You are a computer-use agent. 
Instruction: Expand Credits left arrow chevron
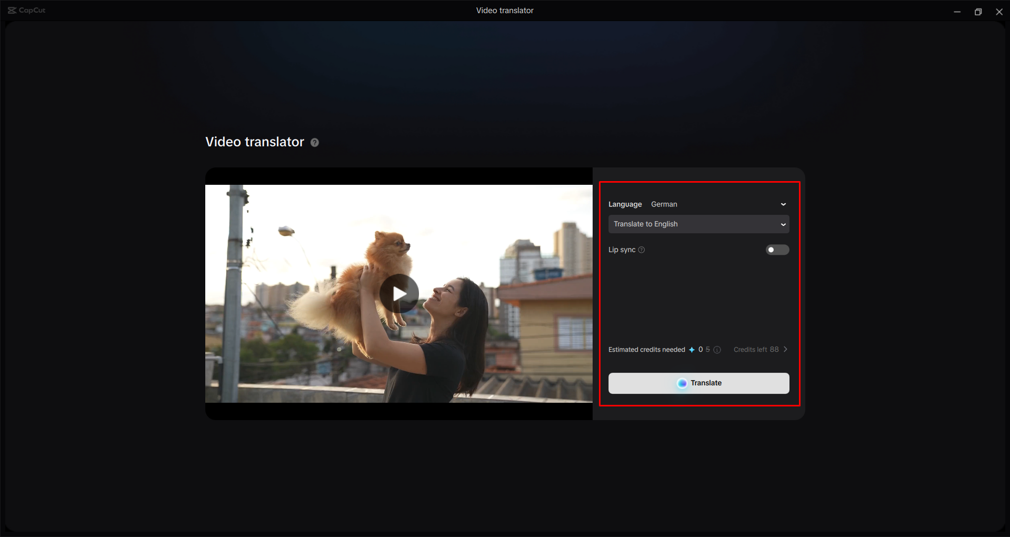pos(785,350)
